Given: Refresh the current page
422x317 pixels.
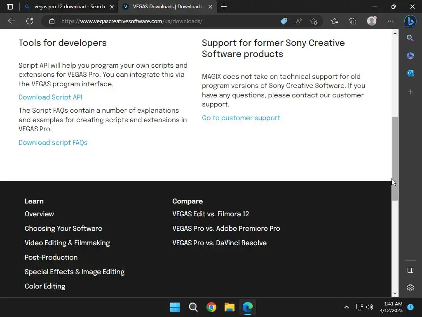Looking at the screenshot, I should (x=30, y=21).
